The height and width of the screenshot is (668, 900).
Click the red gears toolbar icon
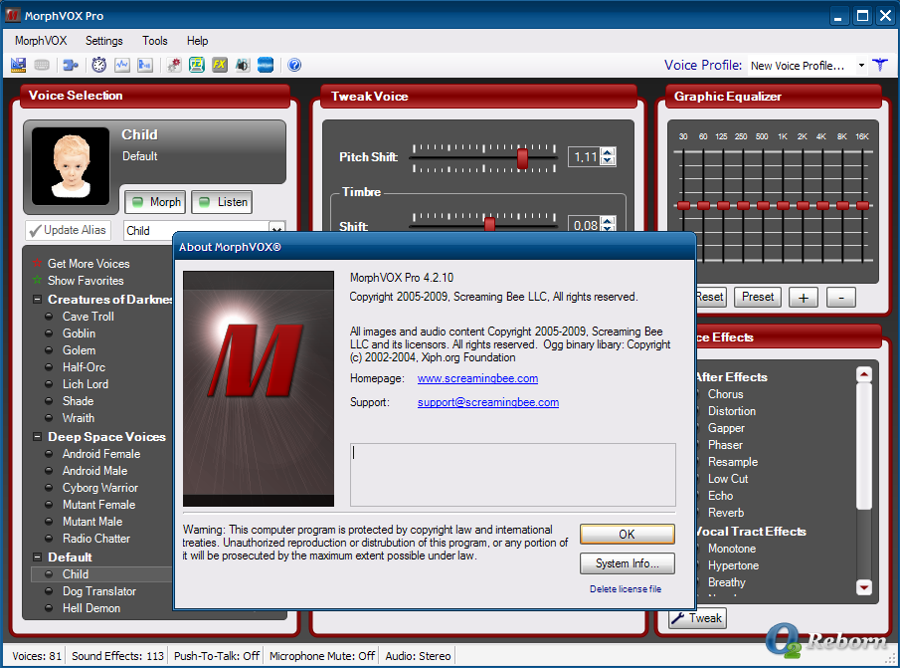click(x=174, y=65)
